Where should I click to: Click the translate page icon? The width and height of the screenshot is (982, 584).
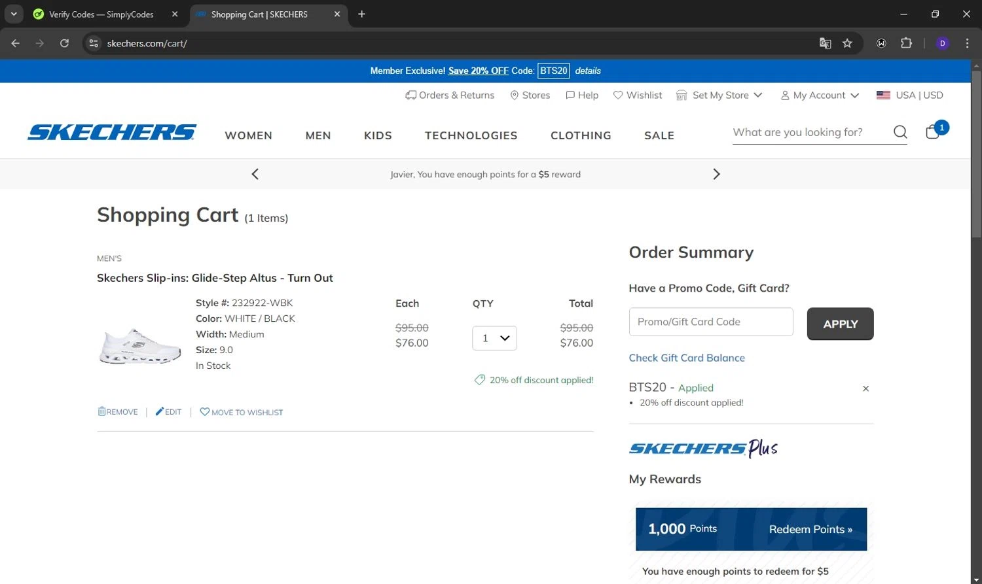tap(825, 43)
